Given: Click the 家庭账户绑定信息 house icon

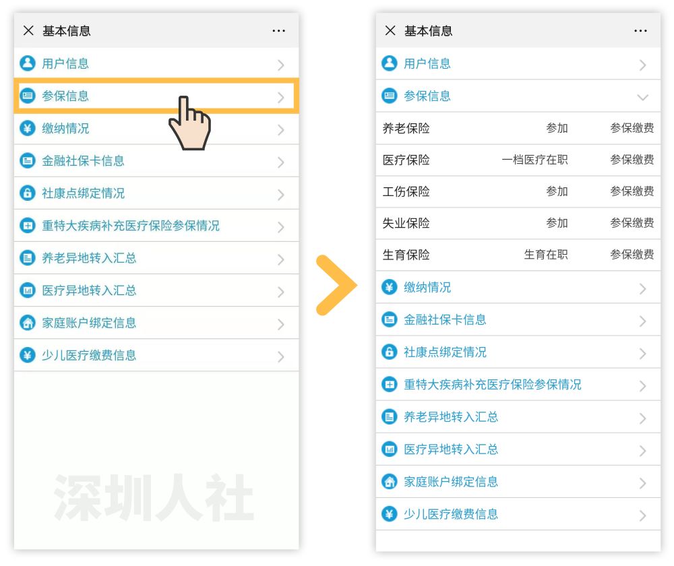Looking at the screenshot, I should 27,323.
